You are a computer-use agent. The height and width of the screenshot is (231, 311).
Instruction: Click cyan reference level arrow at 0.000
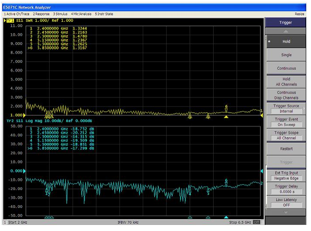coord(24,171)
